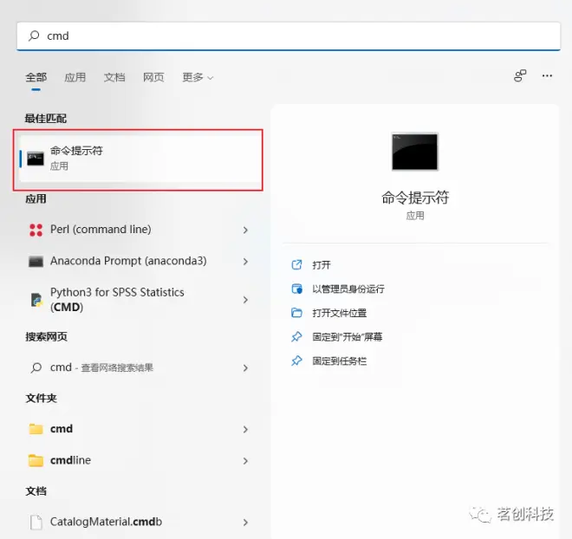Image resolution: width=572 pixels, height=539 pixels.
Task: Click the web search magnifier icon beside cmd
Action: tap(36, 367)
